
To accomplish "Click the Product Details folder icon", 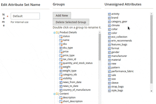I will tap(57, 32).
